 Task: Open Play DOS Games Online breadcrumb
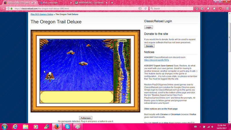tap(42, 14)
